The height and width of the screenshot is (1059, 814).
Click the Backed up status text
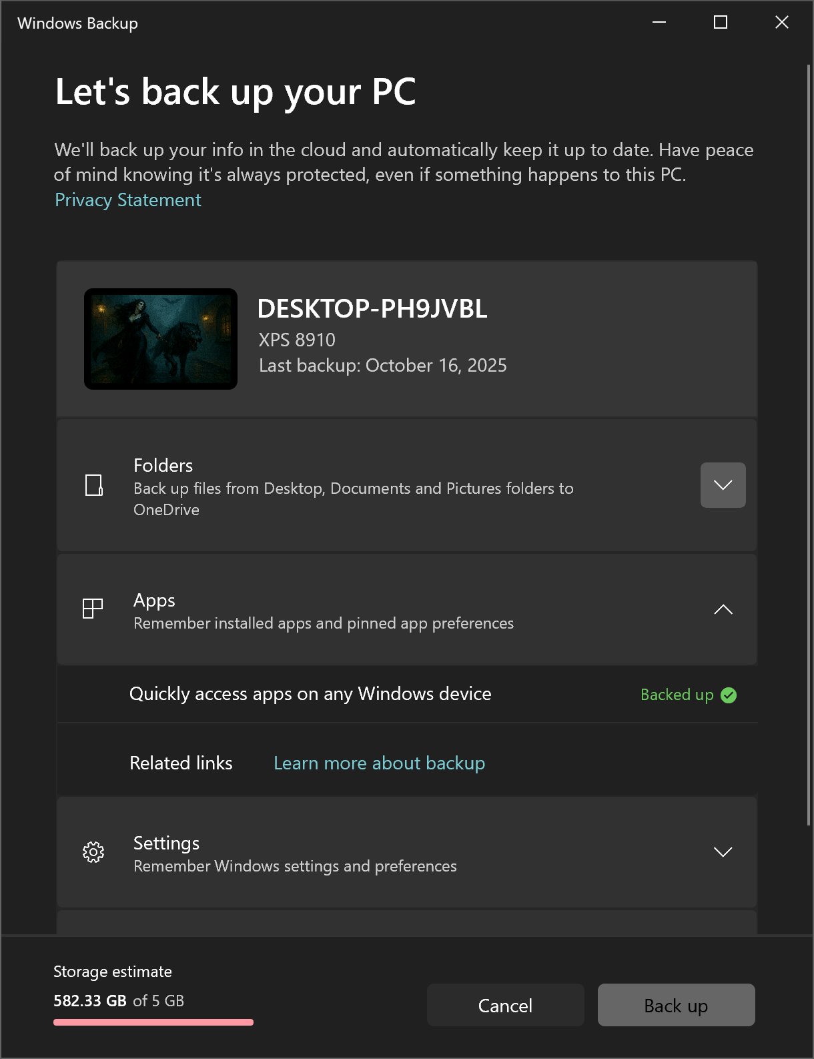click(x=677, y=695)
